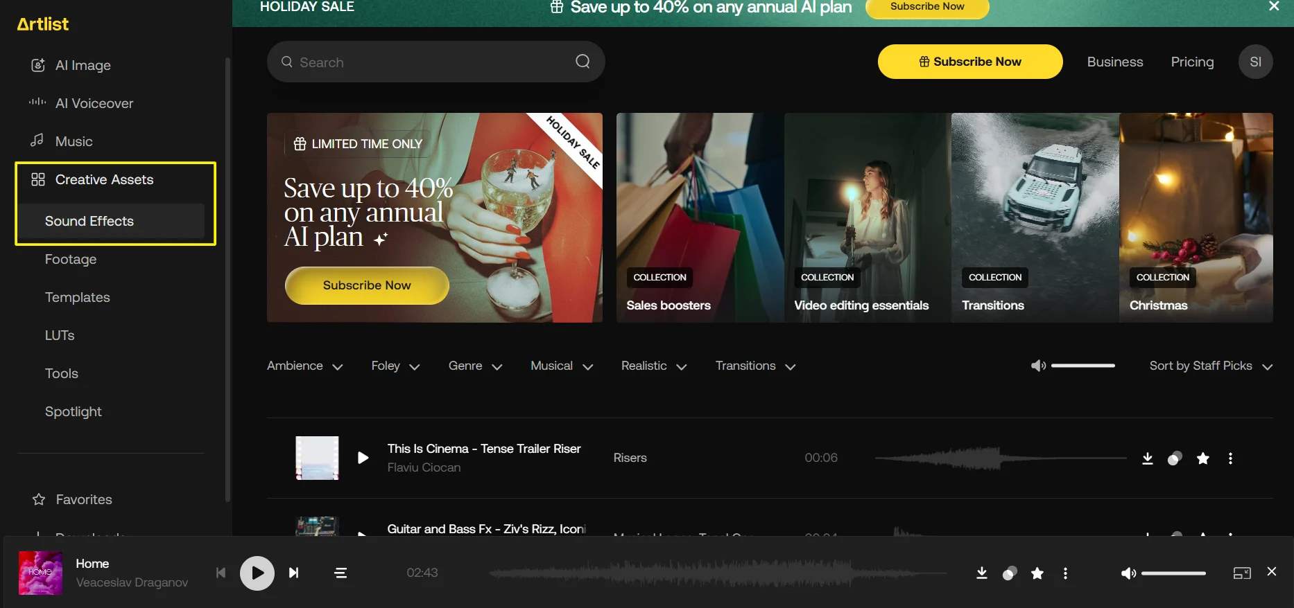
Task: Mute the bottom player volume
Action: 1128,573
